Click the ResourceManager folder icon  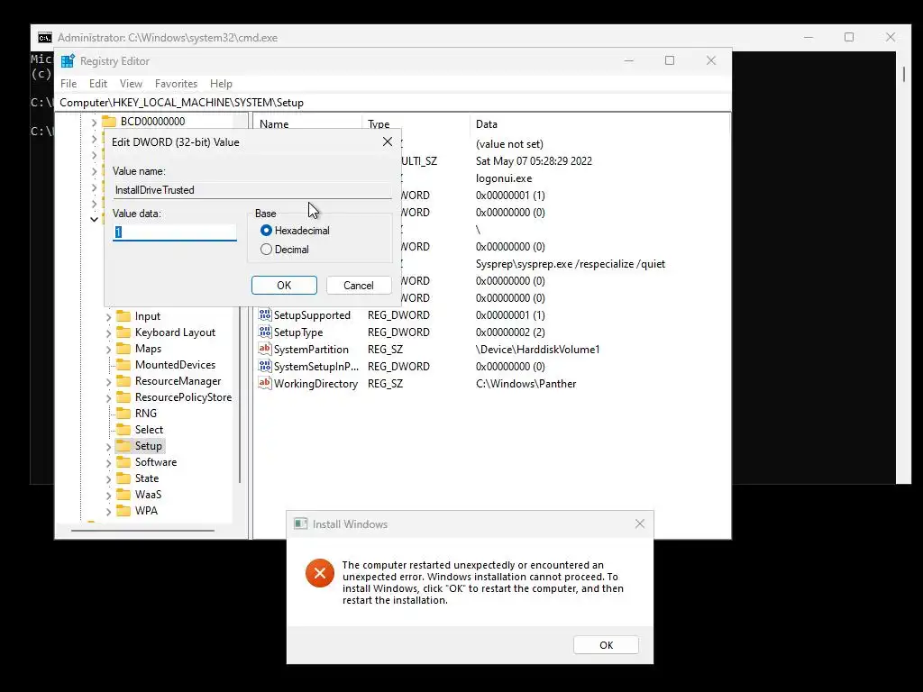pos(123,381)
